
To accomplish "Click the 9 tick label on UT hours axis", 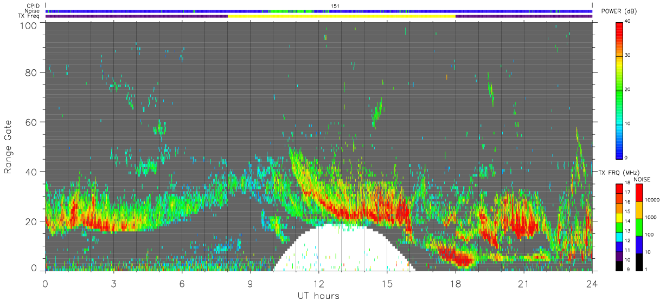I will point(251,283).
